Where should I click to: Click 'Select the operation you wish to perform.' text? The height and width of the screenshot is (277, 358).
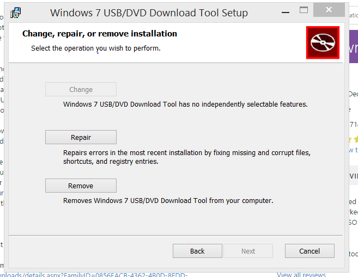(x=96, y=48)
